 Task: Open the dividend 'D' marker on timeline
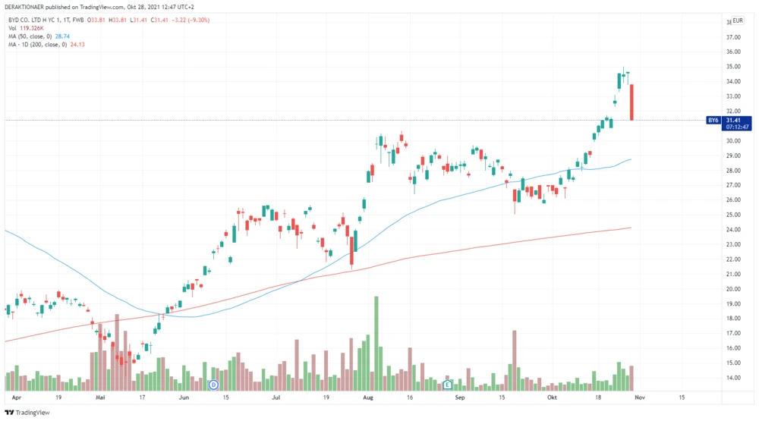[214, 385]
